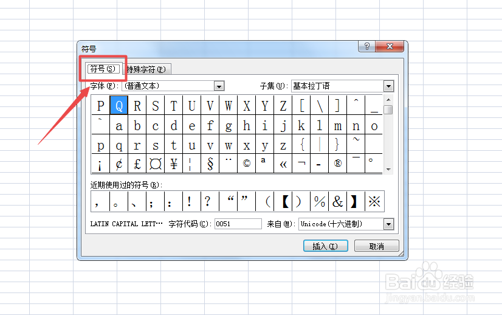
Task: Pick recent symbol reference mark ※
Action: 374,201
